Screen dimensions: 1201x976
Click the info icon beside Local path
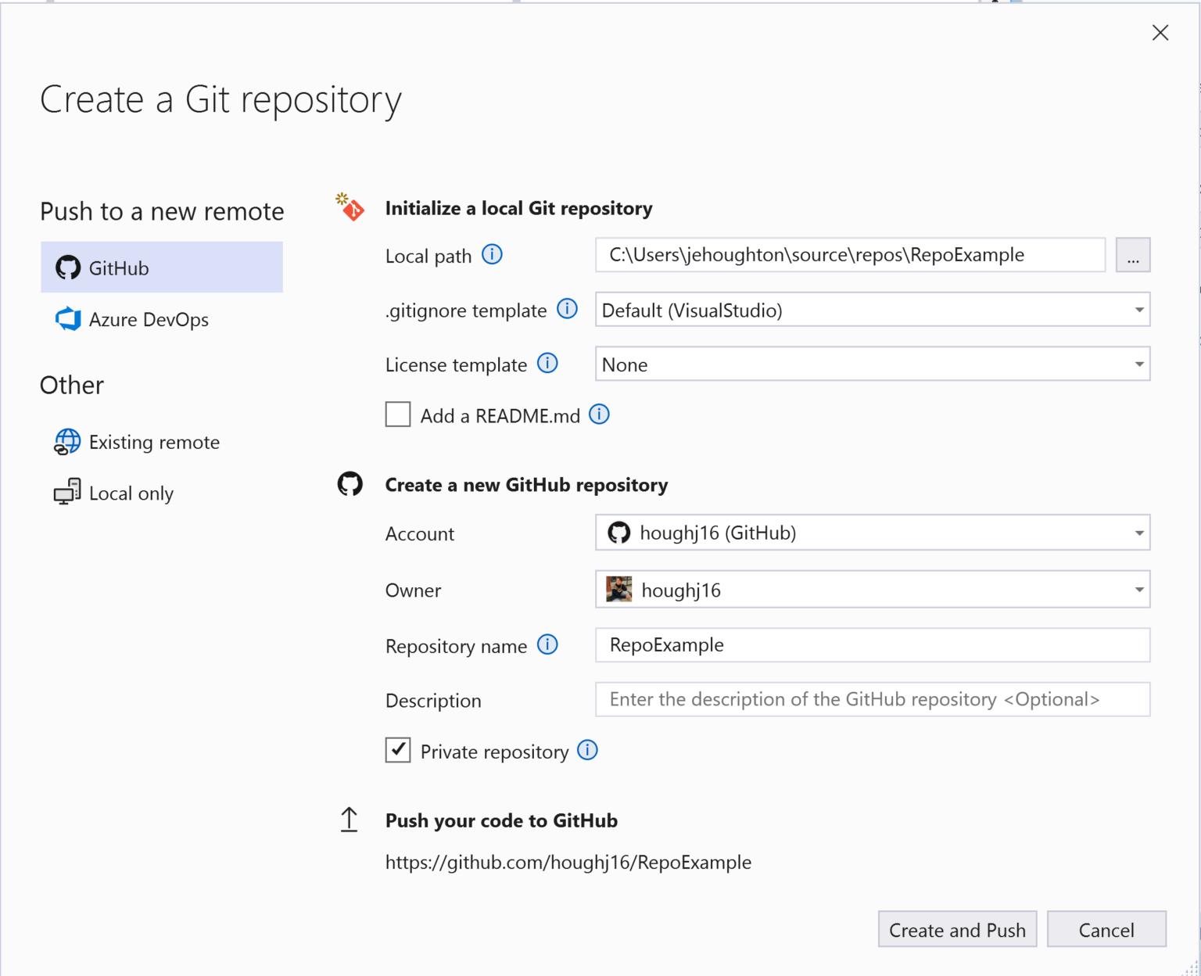[x=493, y=254]
